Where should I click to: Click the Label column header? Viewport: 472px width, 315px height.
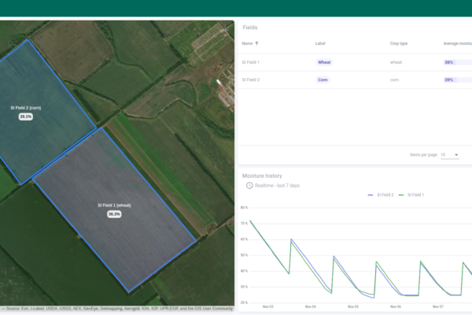tap(319, 43)
